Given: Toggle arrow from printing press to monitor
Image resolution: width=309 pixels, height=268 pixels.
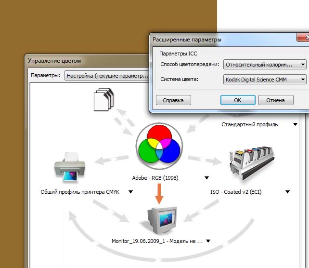Looking at the screenshot, I should 201,211.
